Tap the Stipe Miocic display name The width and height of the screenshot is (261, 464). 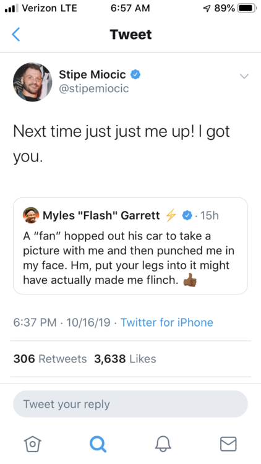[92, 74]
